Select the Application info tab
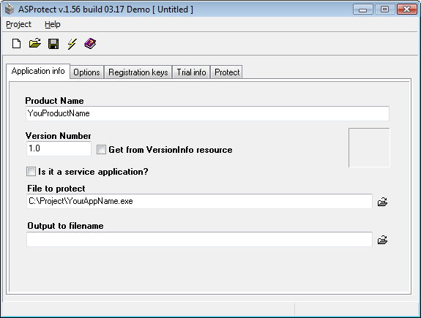 38,71
